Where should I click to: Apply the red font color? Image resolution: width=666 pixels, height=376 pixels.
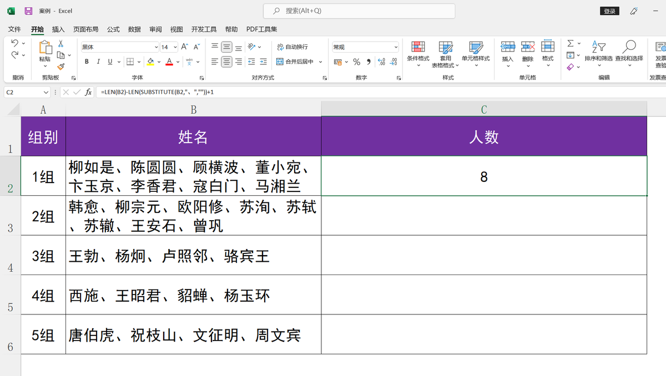[169, 62]
